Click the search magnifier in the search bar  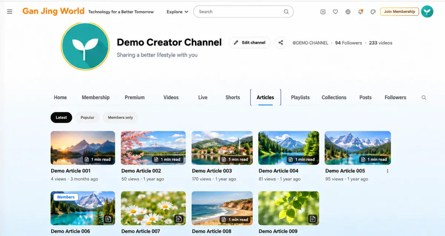[x=286, y=11]
